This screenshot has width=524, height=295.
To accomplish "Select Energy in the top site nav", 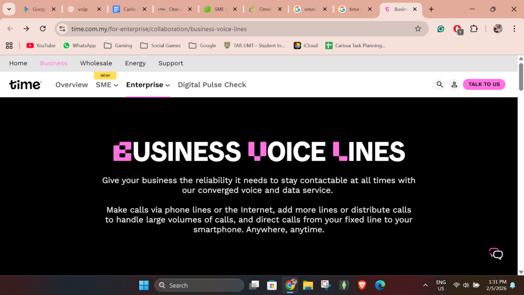I will click(x=135, y=63).
